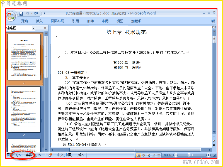This screenshot has width=223, height=167.
Task: Open the 页面布局 ribbon tab
Action: tap(57, 21)
